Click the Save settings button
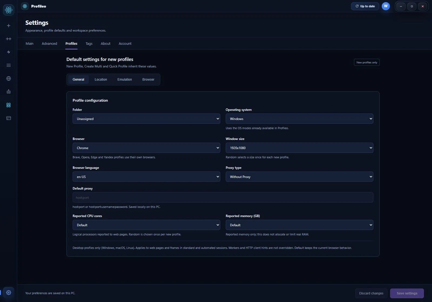The width and height of the screenshot is (432, 302). [x=407, y=293]
